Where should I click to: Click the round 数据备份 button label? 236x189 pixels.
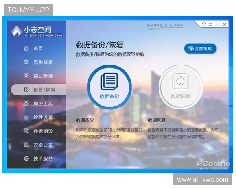(x=109, y=96)
